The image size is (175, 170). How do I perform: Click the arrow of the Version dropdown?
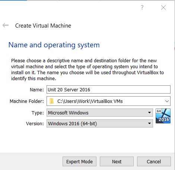[x=149, y=123]
